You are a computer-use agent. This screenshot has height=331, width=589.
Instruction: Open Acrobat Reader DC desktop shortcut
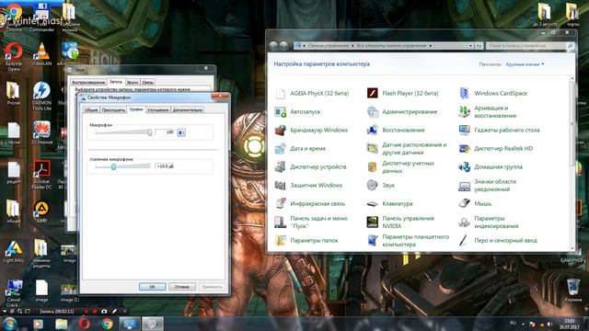click(41, 175)
